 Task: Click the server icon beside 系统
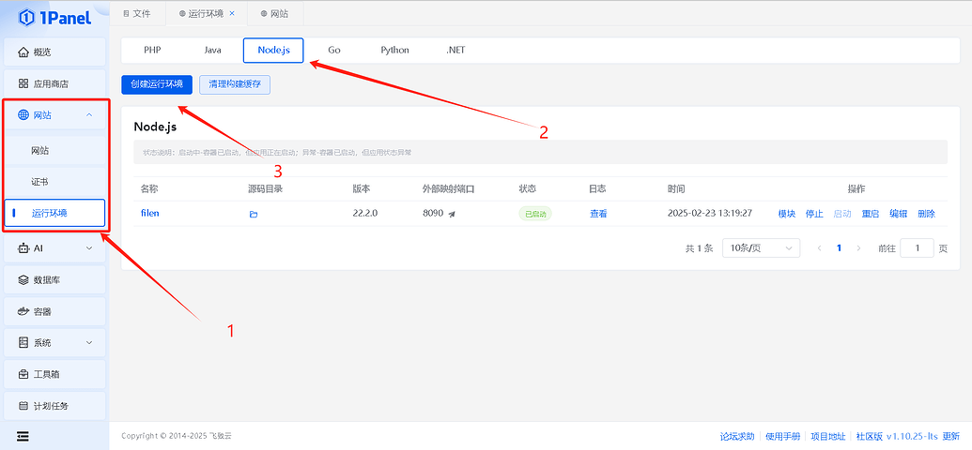(x=23, y=342)
